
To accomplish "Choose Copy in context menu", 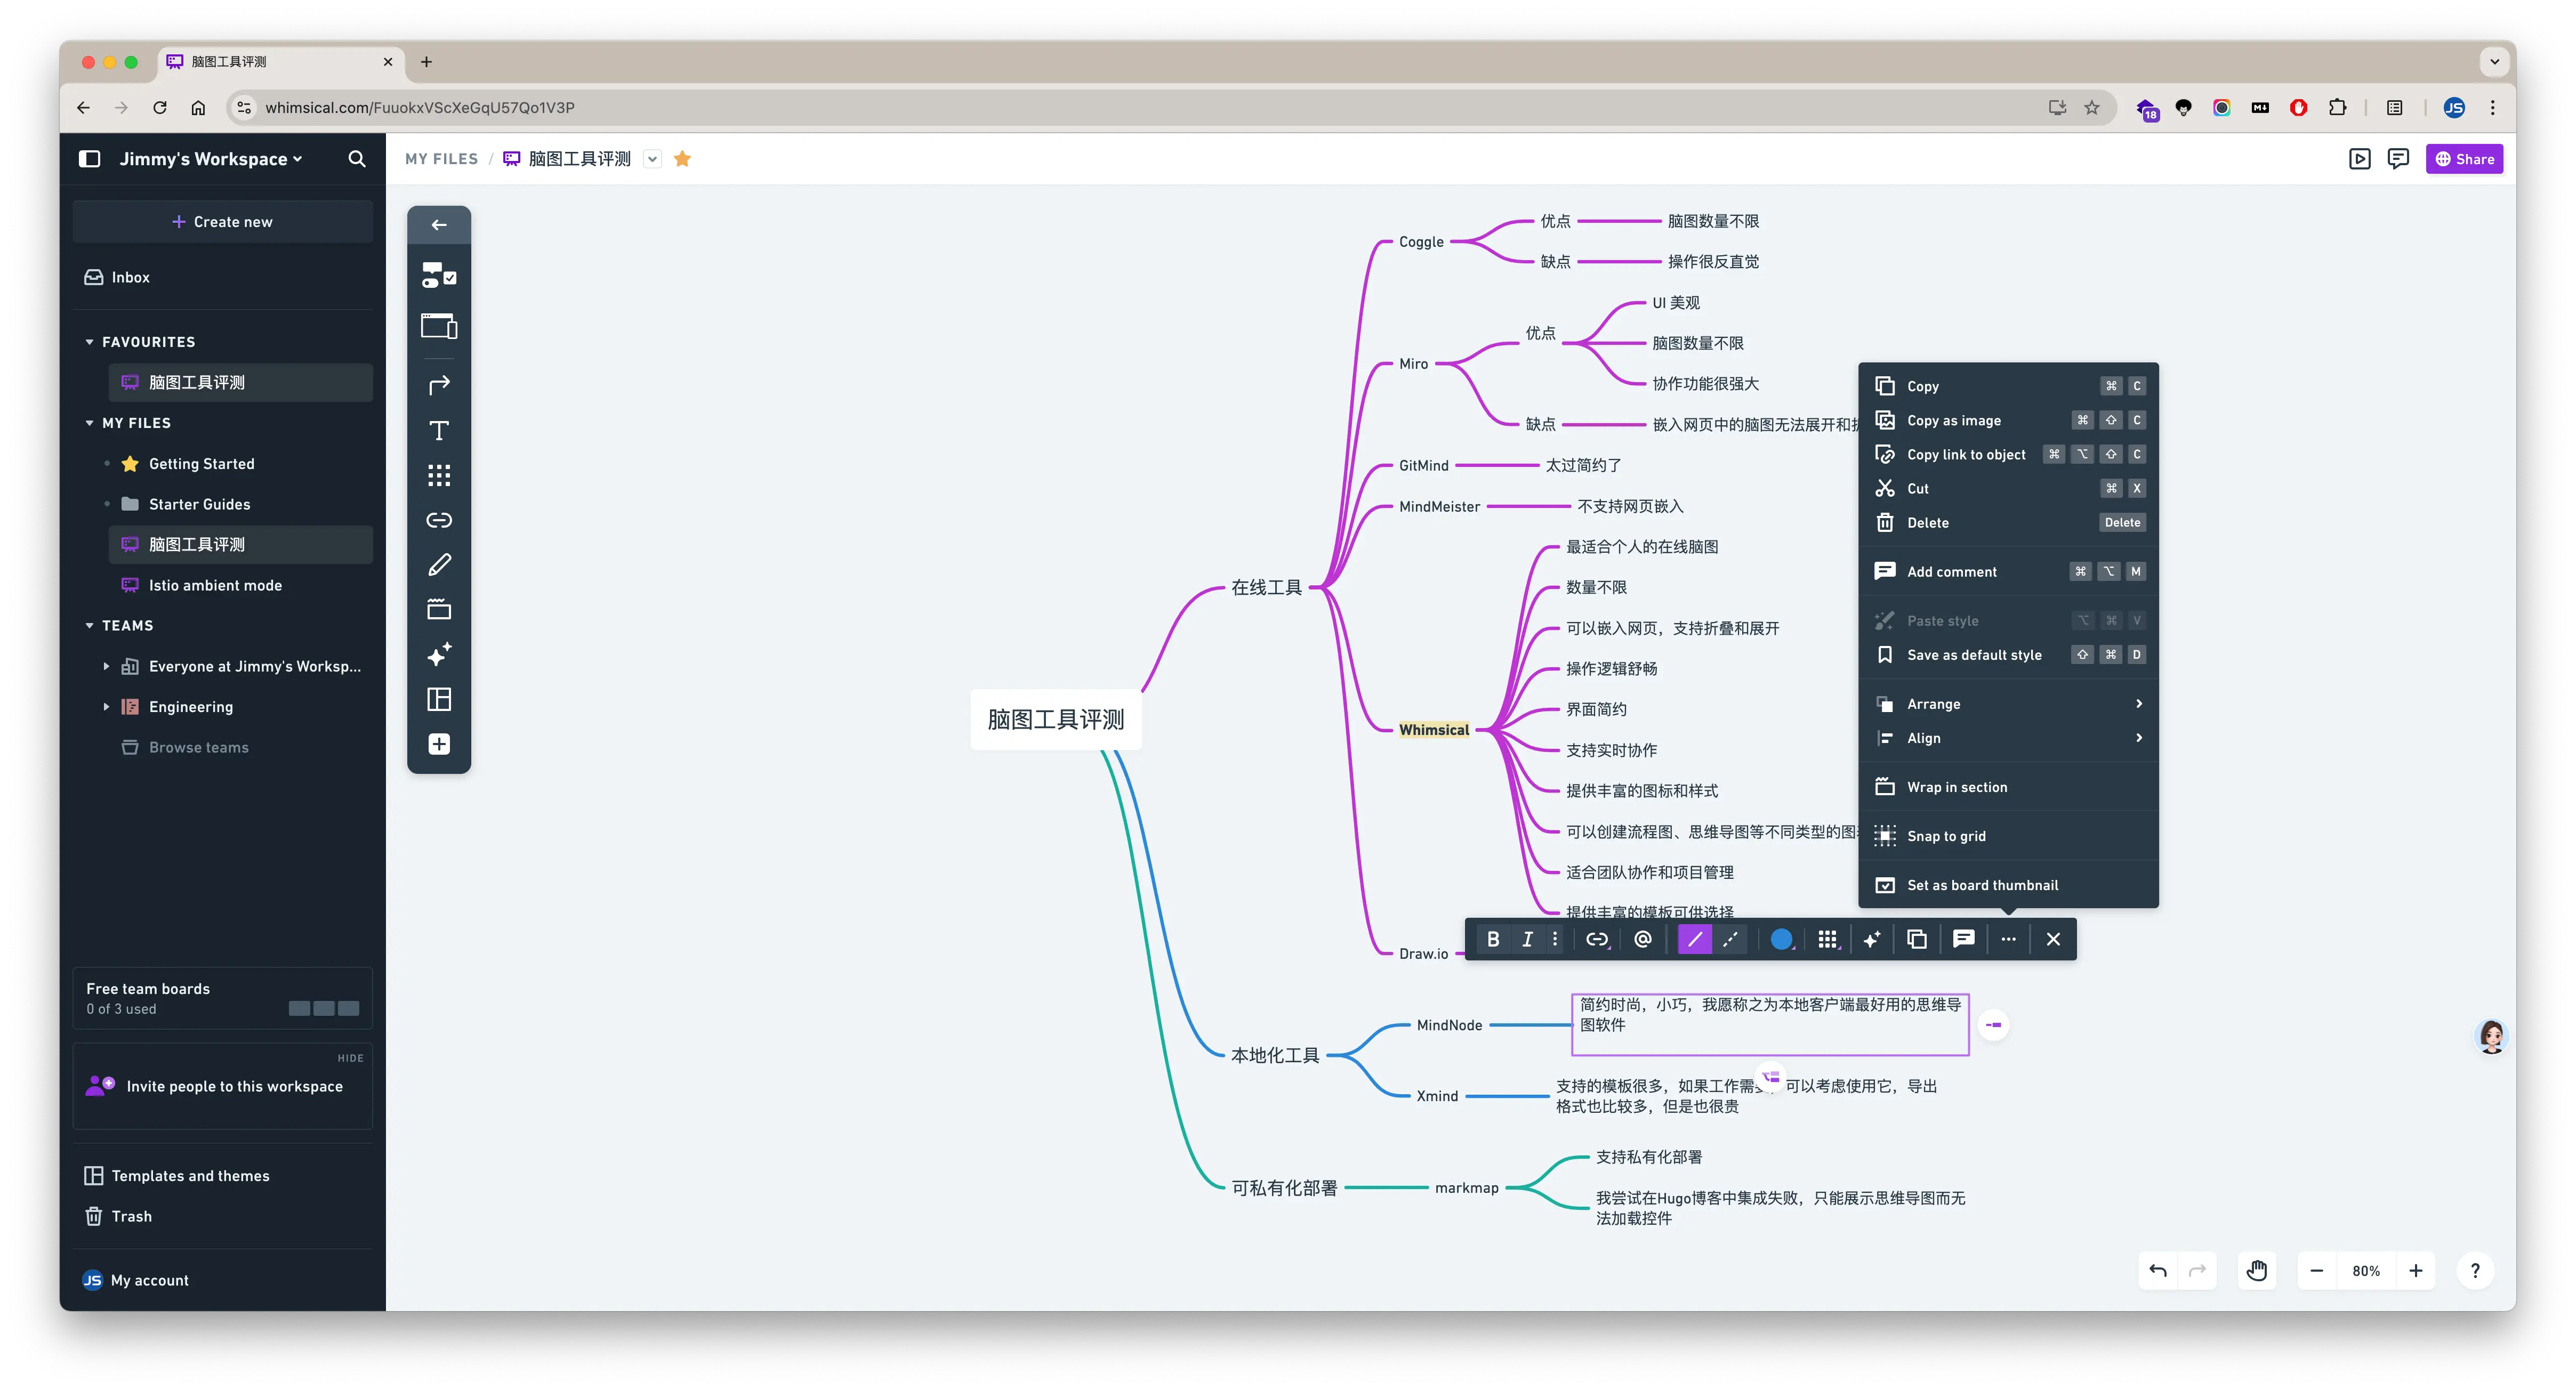I will click(x=2008, y=386).
